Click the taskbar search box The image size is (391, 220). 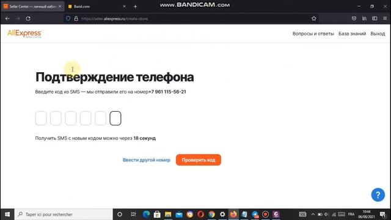[x=64, y=215]
